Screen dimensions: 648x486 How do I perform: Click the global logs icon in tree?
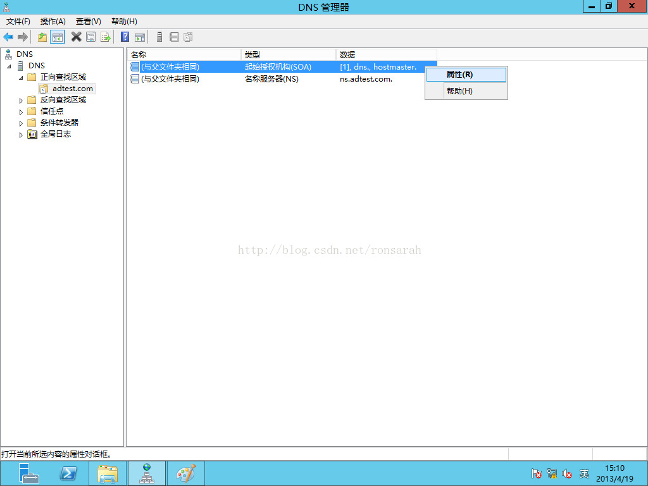click(x=32, y=134)
